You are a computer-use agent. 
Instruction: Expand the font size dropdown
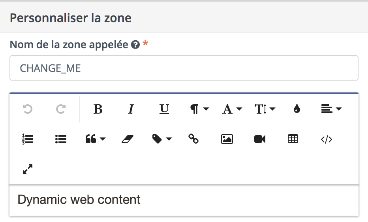point(265,109)
